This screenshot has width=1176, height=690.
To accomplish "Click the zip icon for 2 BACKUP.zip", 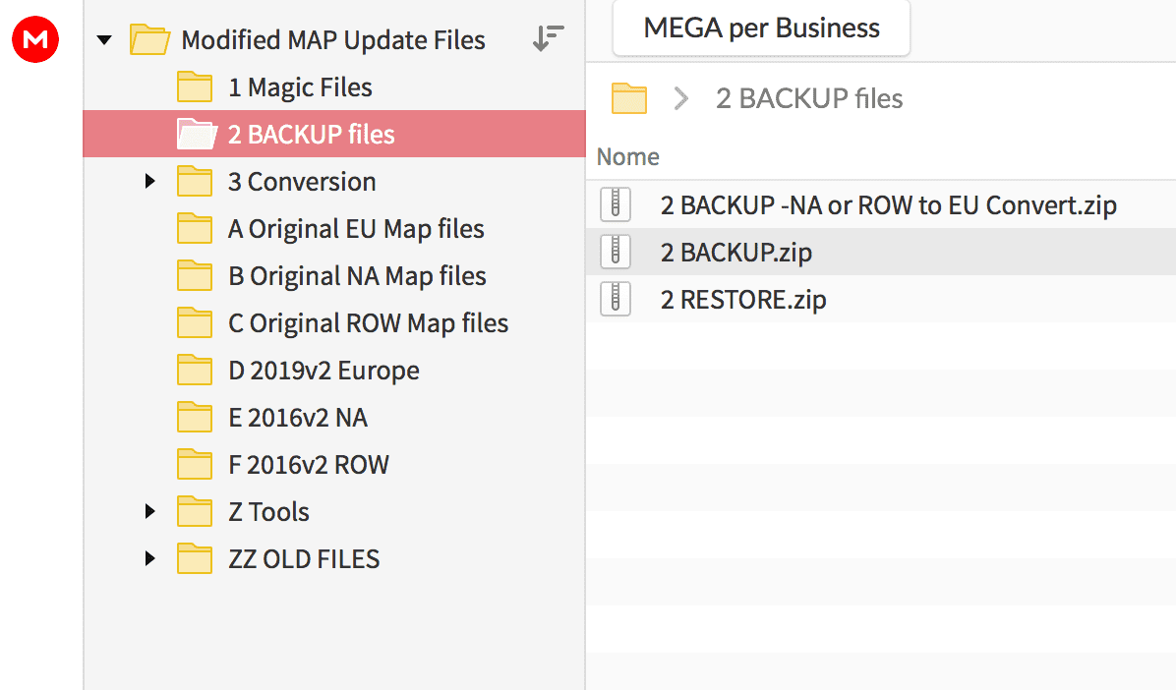I will click(615, 253).
